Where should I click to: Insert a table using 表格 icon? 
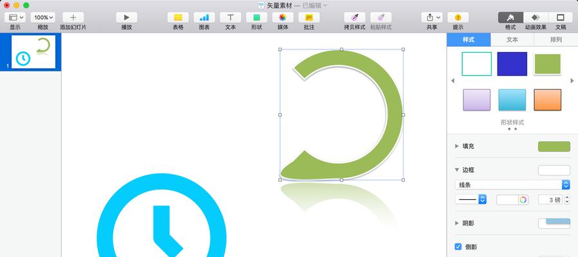coord(178,17)
